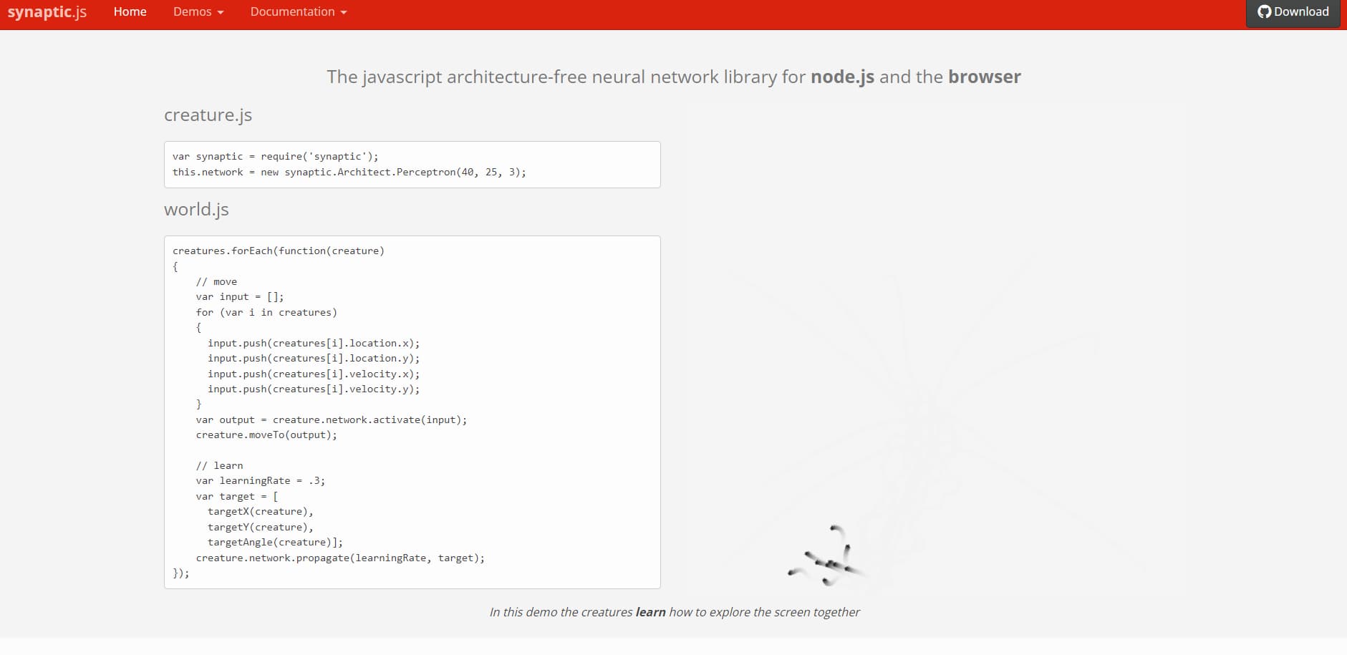Click inside the world.js code block
The width and height of the screenshot is (1347, 655).
[x=412, y=408]
